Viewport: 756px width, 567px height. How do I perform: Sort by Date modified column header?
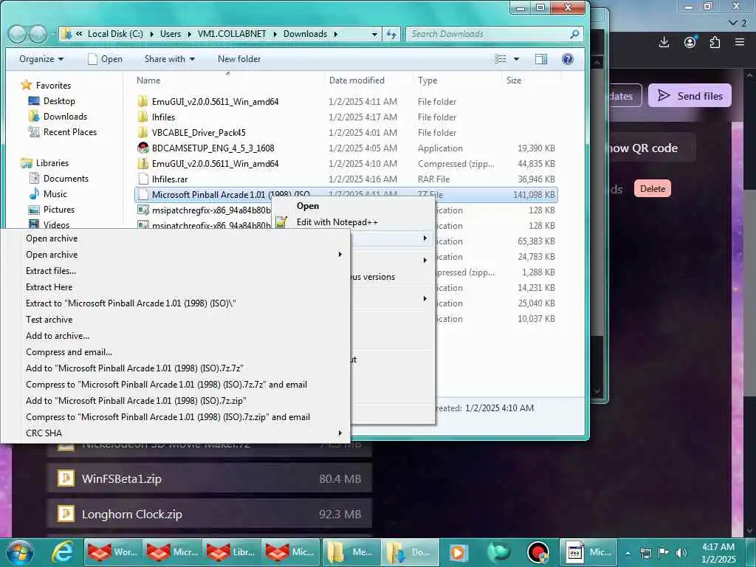point(357,80)
